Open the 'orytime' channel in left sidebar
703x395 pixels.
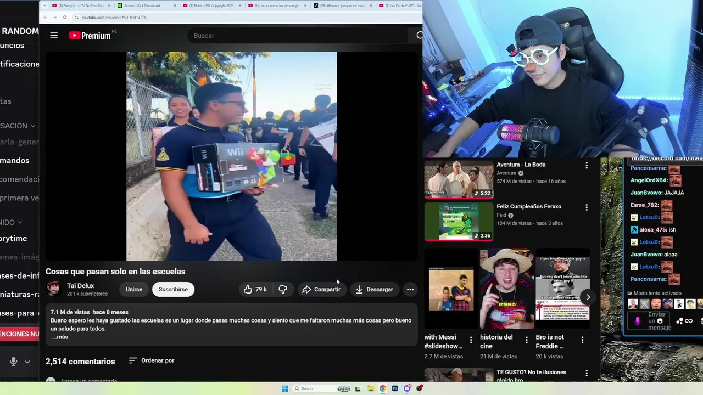(14, 239)
